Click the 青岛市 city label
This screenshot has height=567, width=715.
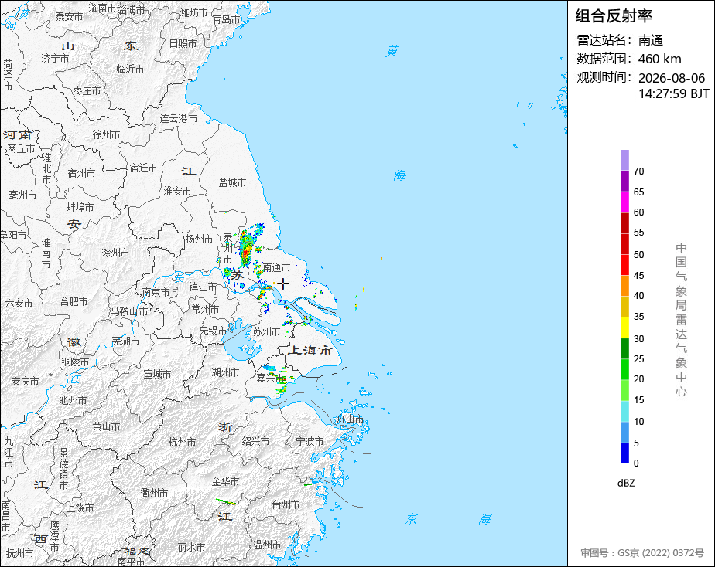226,19
